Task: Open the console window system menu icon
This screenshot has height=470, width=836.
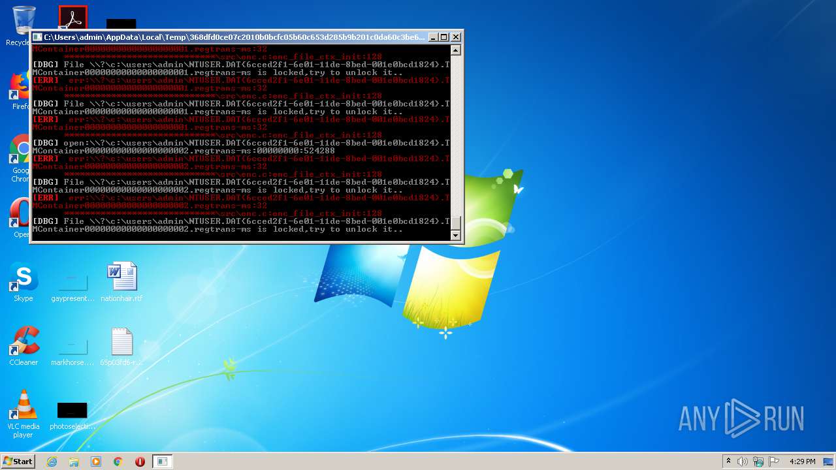Action: pos(37,37)
